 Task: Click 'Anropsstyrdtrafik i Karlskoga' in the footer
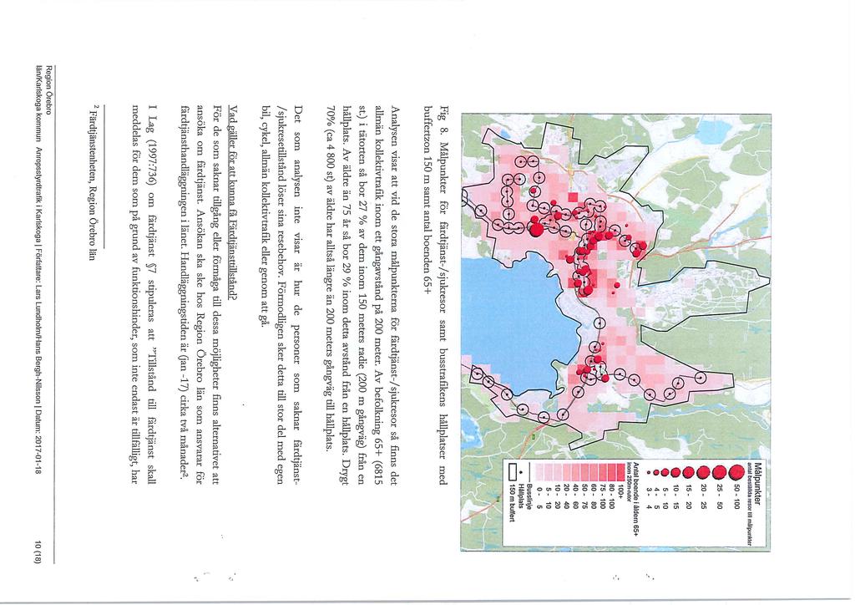tap(38, 195)
